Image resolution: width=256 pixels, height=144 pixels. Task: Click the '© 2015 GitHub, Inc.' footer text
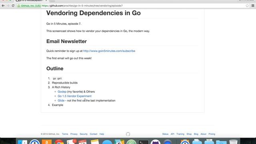[x=50, y=134]
